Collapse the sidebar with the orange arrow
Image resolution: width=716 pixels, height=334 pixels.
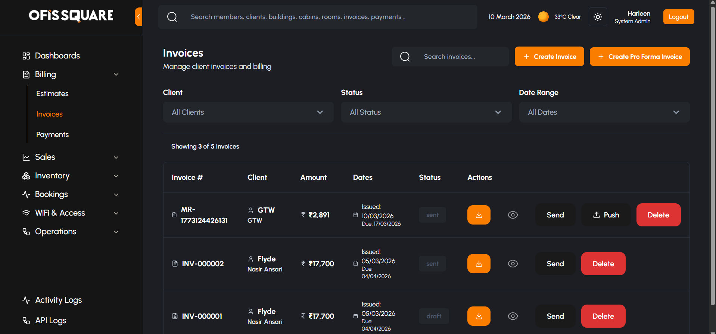[x=138, y=17]
